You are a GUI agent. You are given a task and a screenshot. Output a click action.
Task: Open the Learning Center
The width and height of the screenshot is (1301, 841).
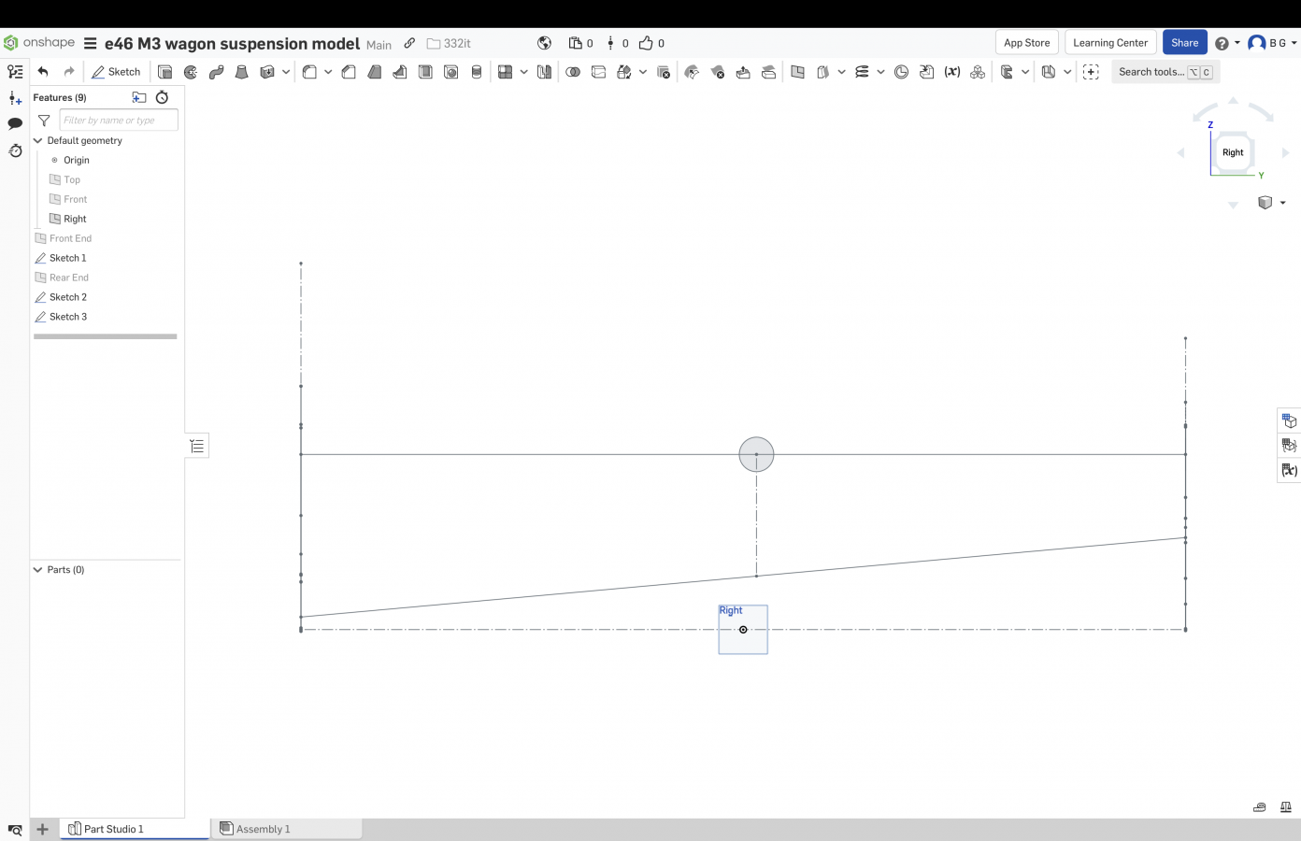[1109, 43]
